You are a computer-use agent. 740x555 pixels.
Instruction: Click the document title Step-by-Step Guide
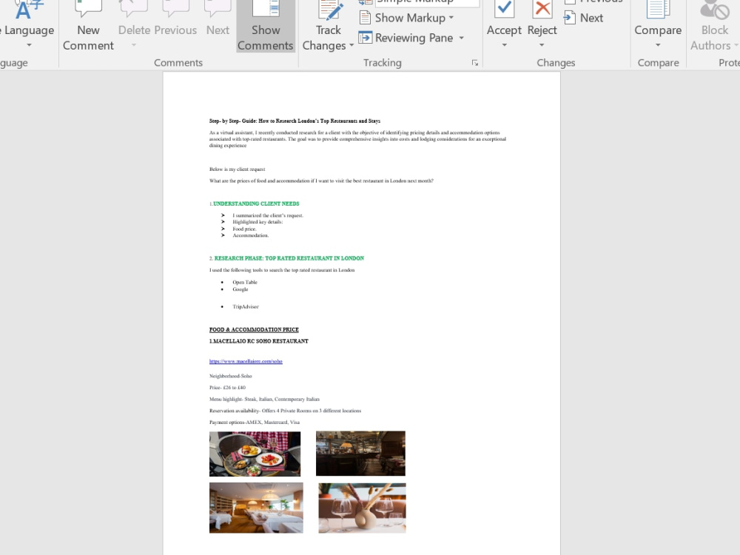coord(295,121)
